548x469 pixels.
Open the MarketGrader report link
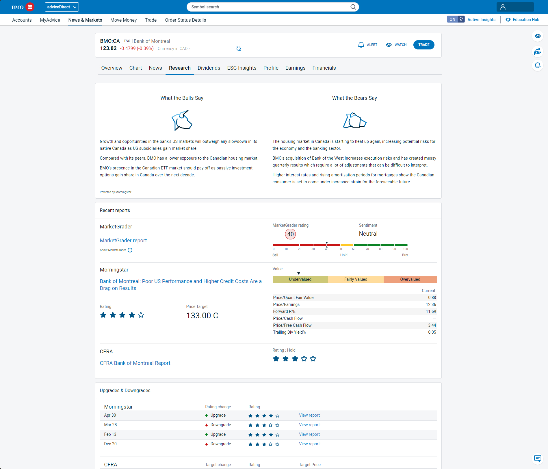[123, 241]
